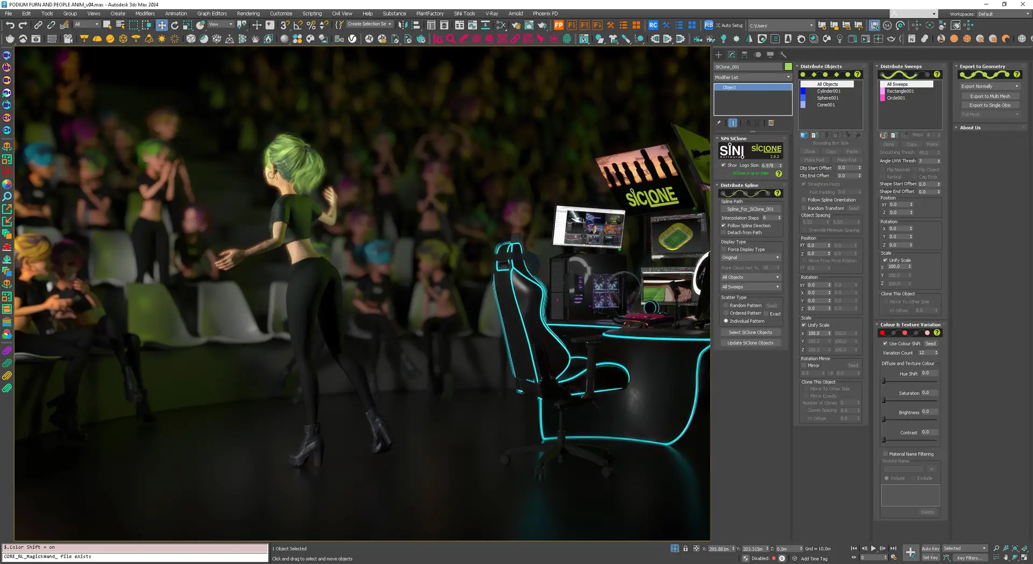Click Configure Modifier Sets icon

771,123
